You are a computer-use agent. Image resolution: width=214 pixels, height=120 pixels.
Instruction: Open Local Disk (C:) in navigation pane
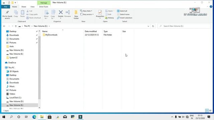click(x=15, y=98)
